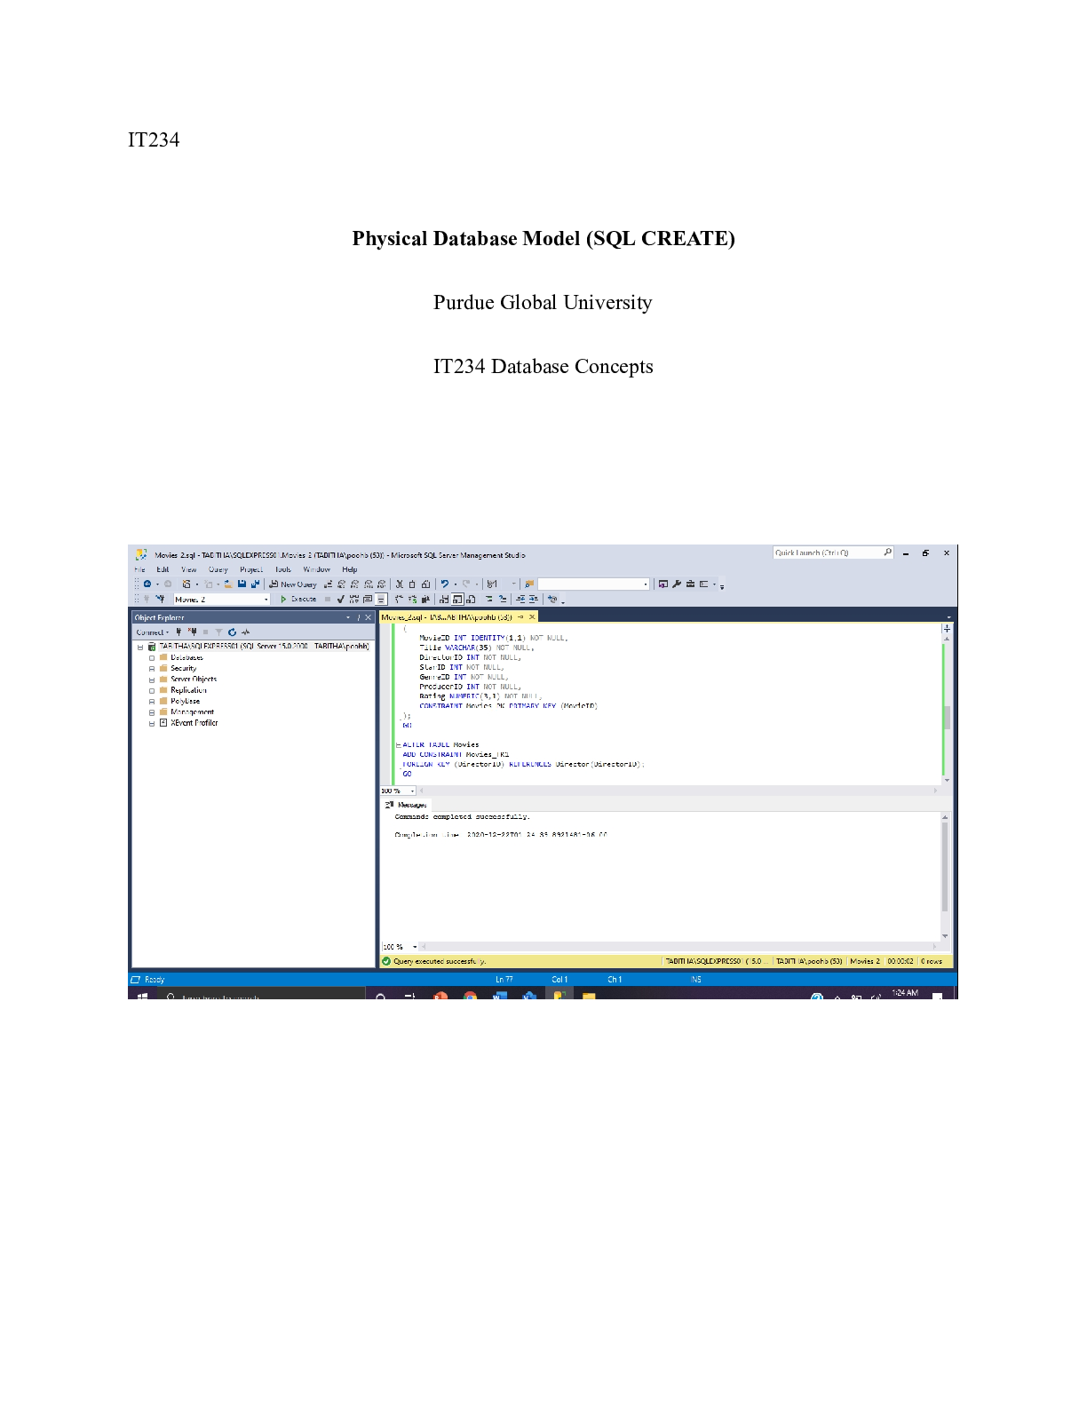Click the Quick Launch search field

(x=826, y=552)
